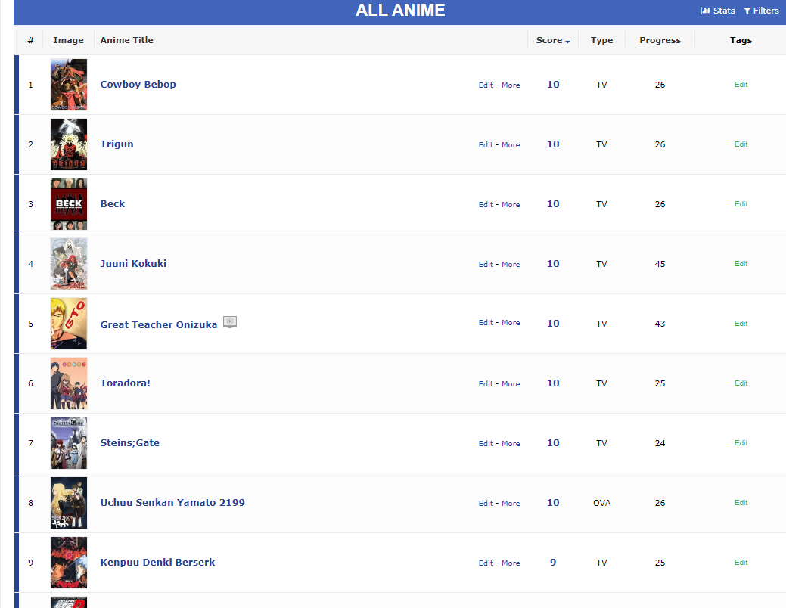The image size is (786, 608).
Task: Open the Steins;Gate cover image
Action: click(x=69, y=443)
